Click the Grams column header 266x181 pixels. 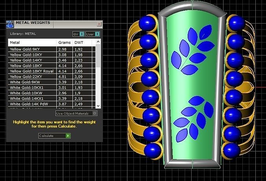click(x=65, y=42)
